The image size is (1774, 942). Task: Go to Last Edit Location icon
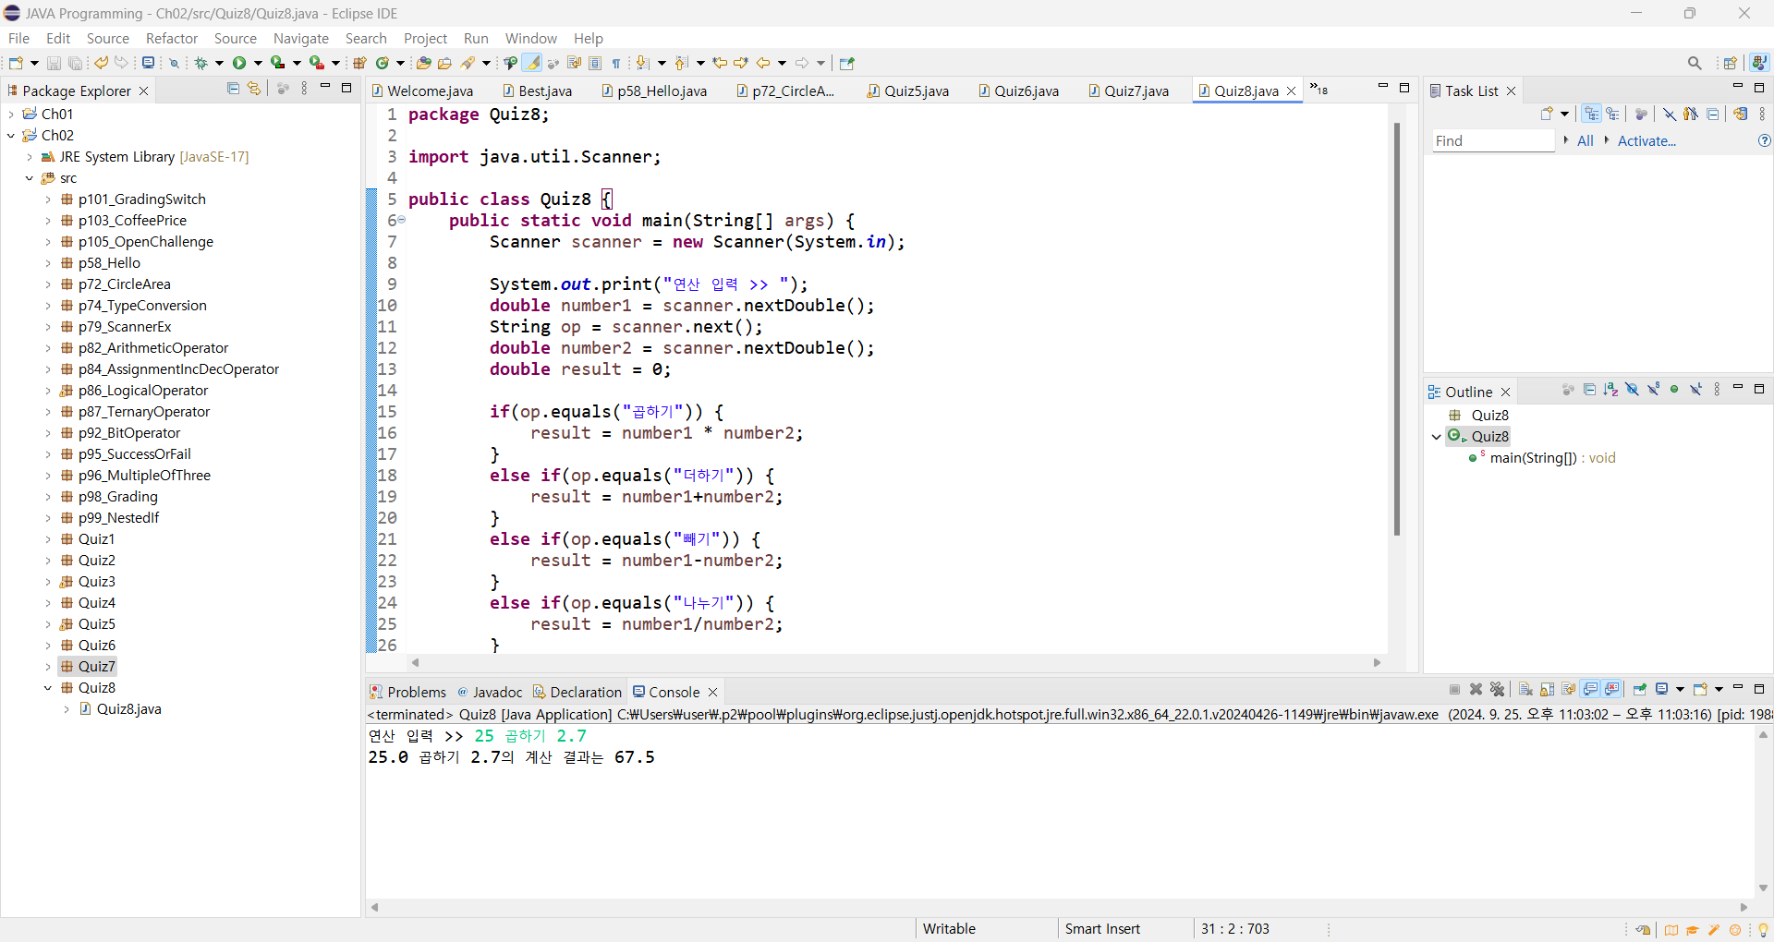click(x=720, y=63)
